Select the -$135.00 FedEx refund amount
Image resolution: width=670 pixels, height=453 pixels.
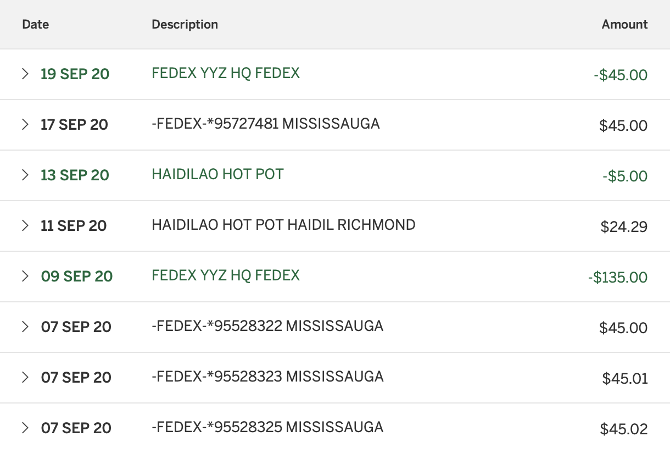click(617, 277)
